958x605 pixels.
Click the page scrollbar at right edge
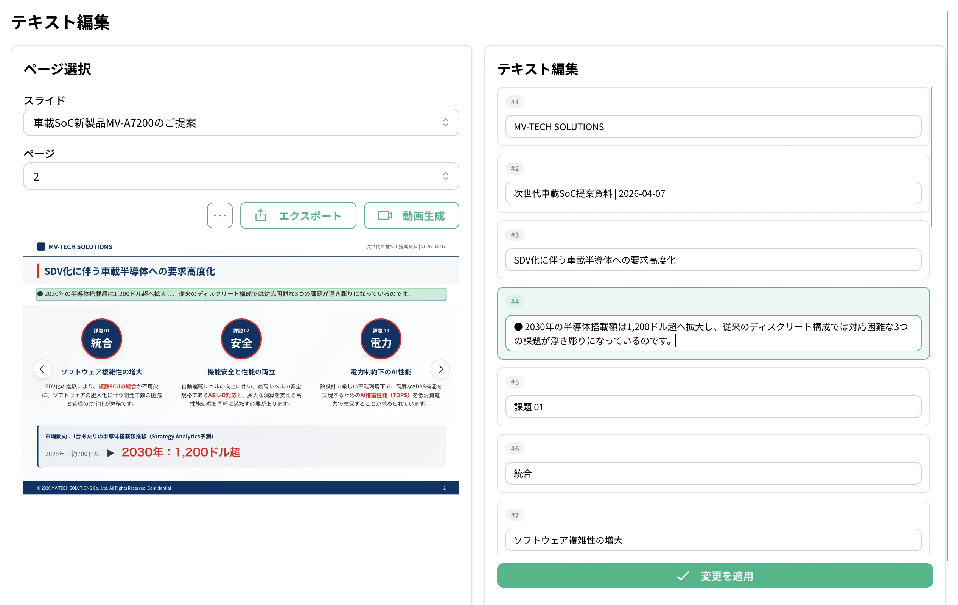pos(948,285)
